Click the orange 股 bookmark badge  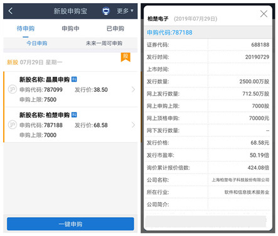pos(126,57)
